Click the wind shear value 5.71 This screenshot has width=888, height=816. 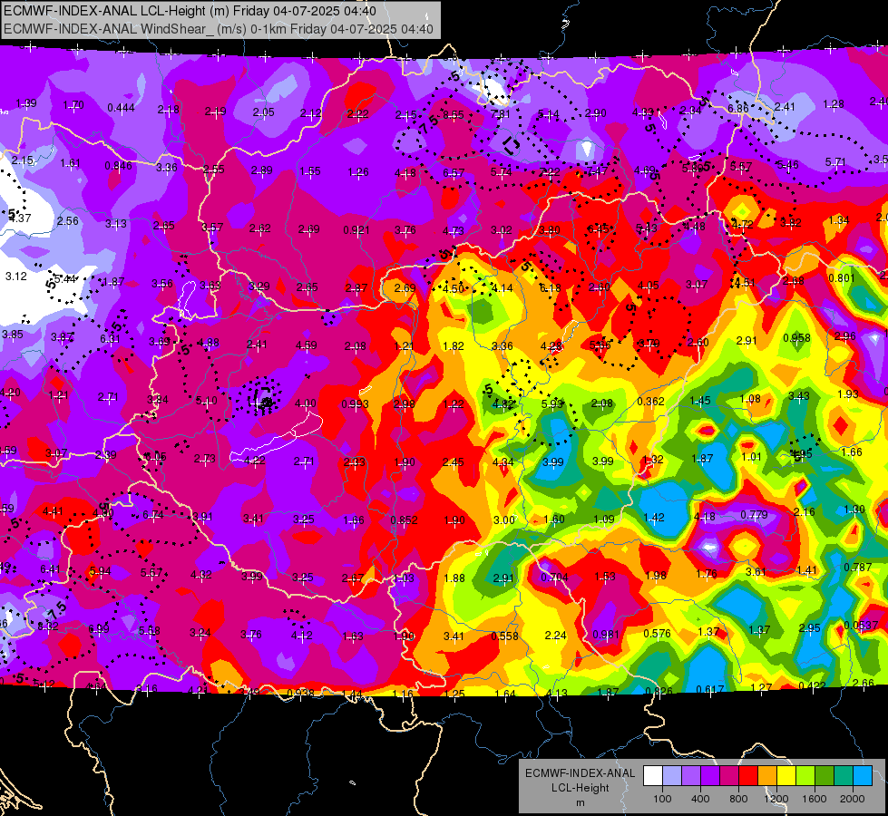point(835,162)
